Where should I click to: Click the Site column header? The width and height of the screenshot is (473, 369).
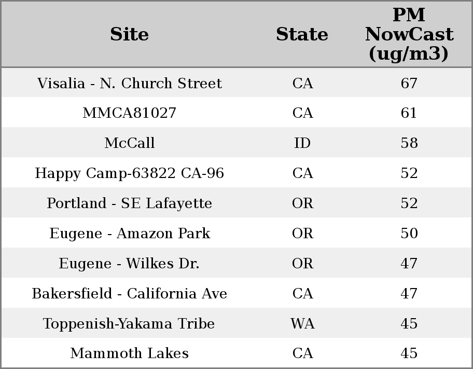click(x=129, y=34)
